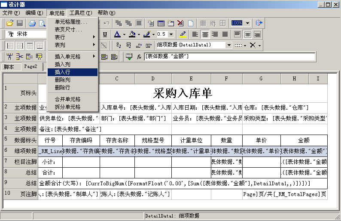Click the exit designer door icon
Viewport: 341px width, 221px height.
259,23
